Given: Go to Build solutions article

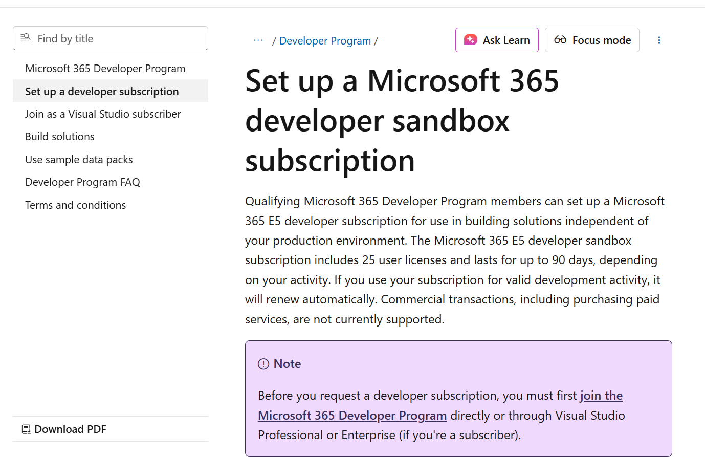Looking at the screenshot, I should click(60, 137).
